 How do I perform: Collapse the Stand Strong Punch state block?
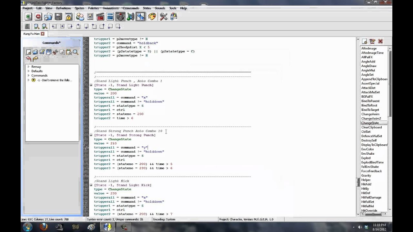[x=91, y=135]
